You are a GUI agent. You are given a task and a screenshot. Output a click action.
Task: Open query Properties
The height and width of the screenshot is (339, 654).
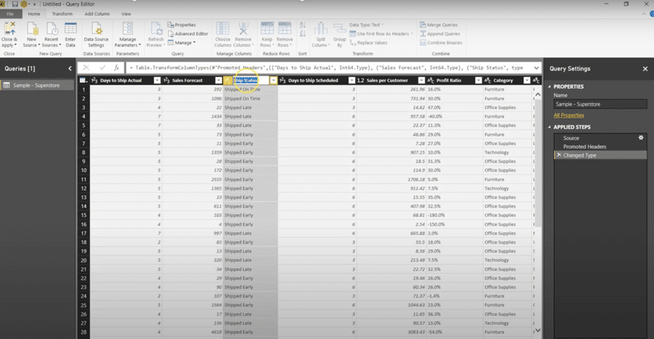181,25
